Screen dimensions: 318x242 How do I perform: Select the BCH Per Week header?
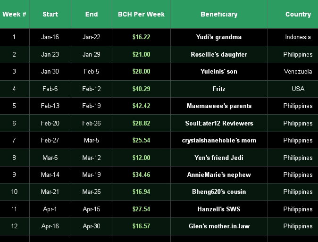coord(141,14)
